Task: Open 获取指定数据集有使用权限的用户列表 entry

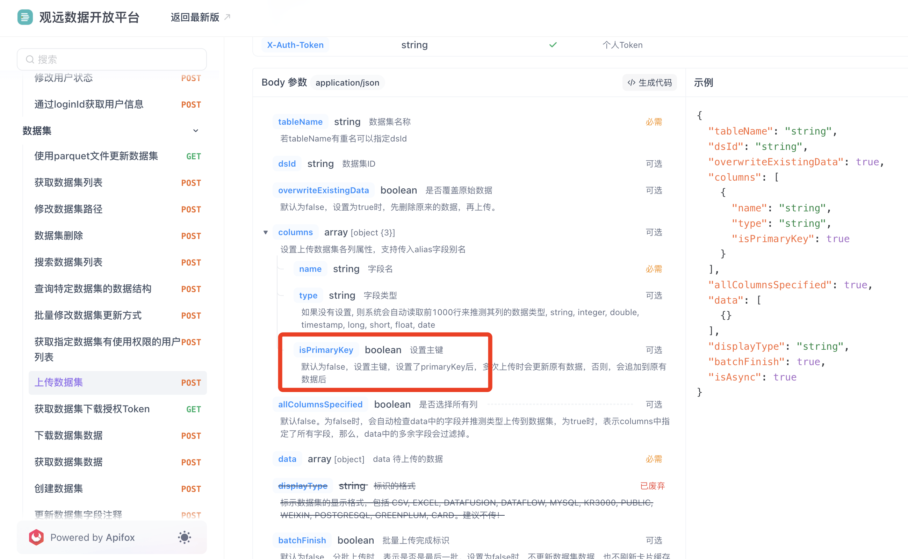Action: coord(118,349)
